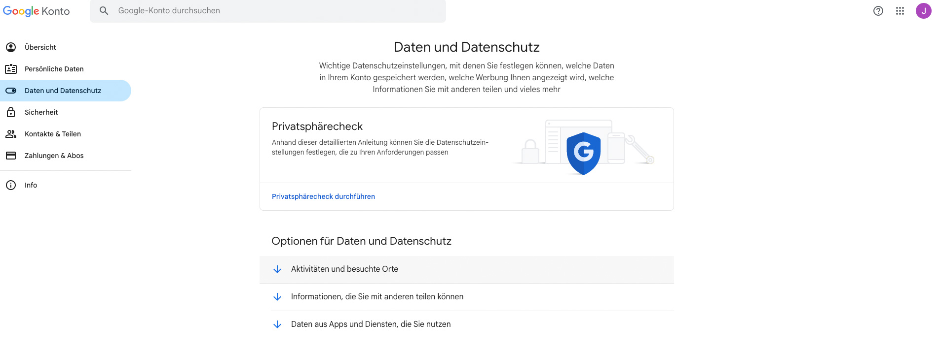Viewport: 939px width, 352px height.
Task: Click the search magnifier icon
Action: tap(104, 11)
